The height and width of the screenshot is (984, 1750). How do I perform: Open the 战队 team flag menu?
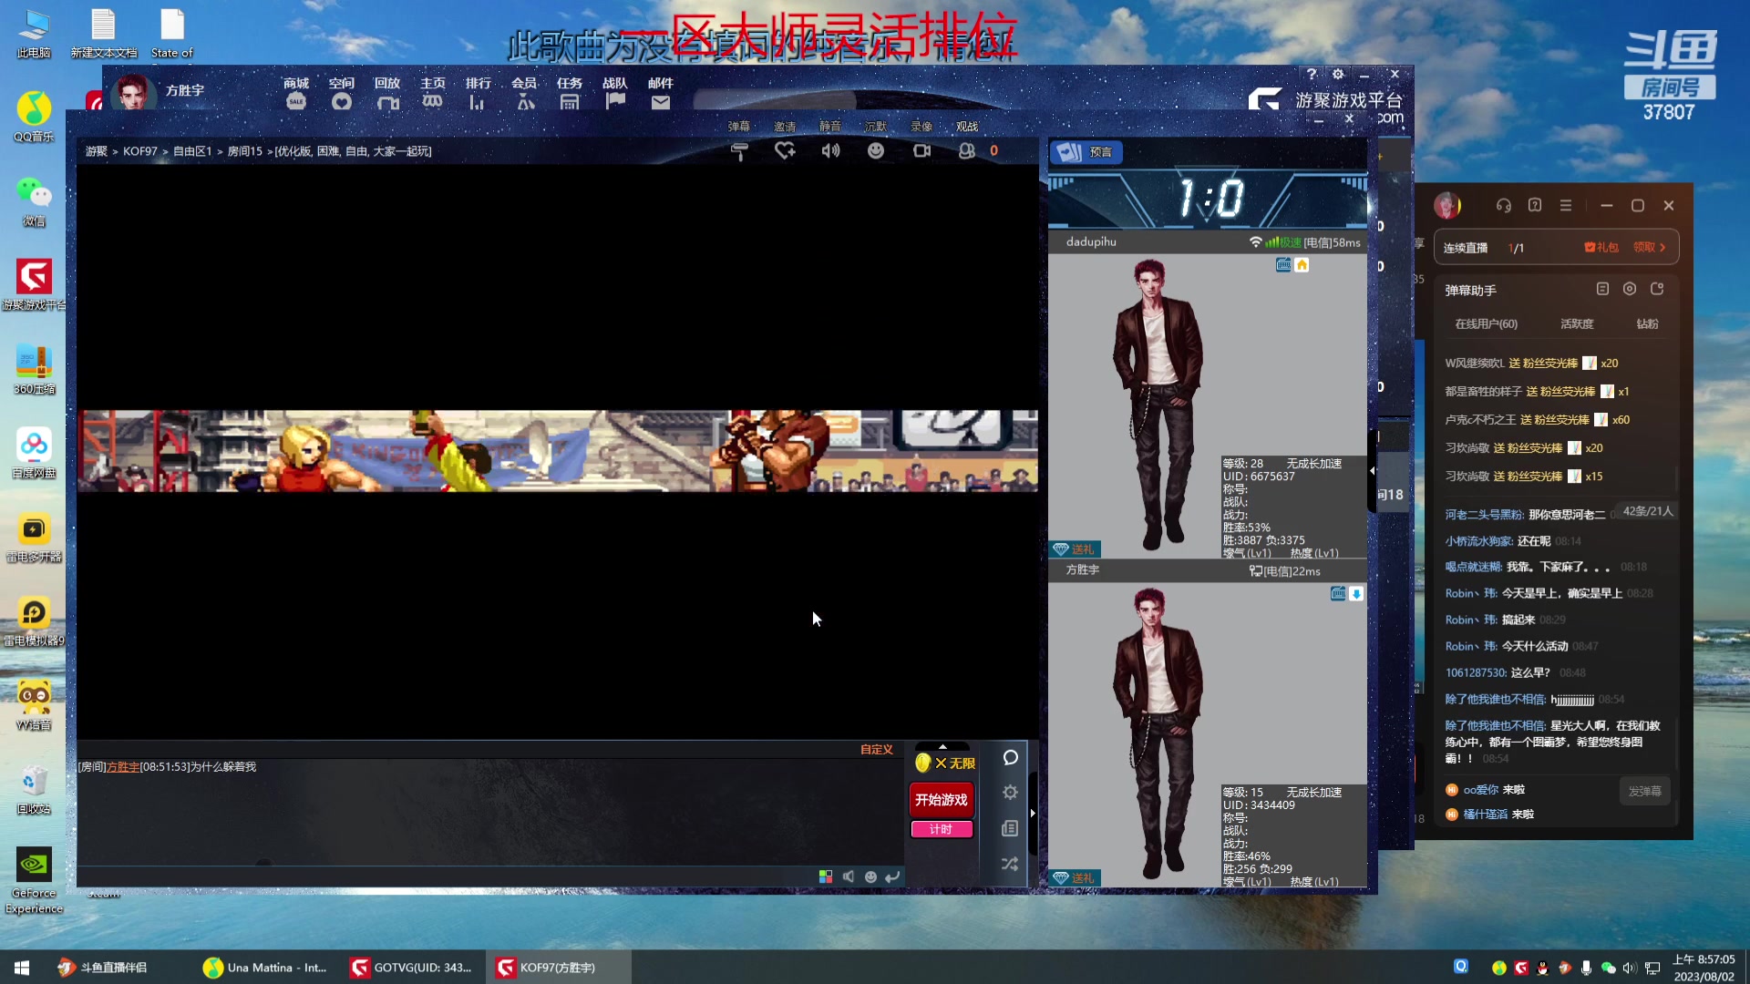tap(615, 92)
